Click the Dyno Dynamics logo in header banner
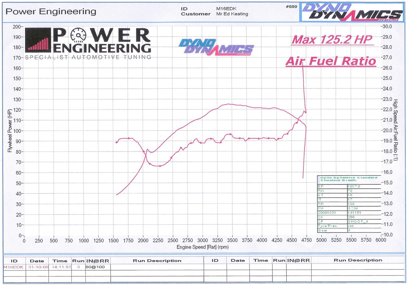Image resolution: width=407 pixels, height=285 pixels. click(352, 12)
